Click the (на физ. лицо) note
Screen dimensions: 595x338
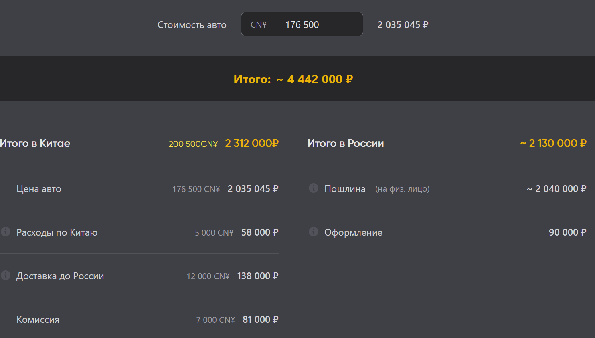coord(402,189)
